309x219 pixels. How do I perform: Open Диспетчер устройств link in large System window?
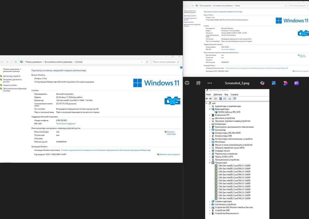click(12, 76)
